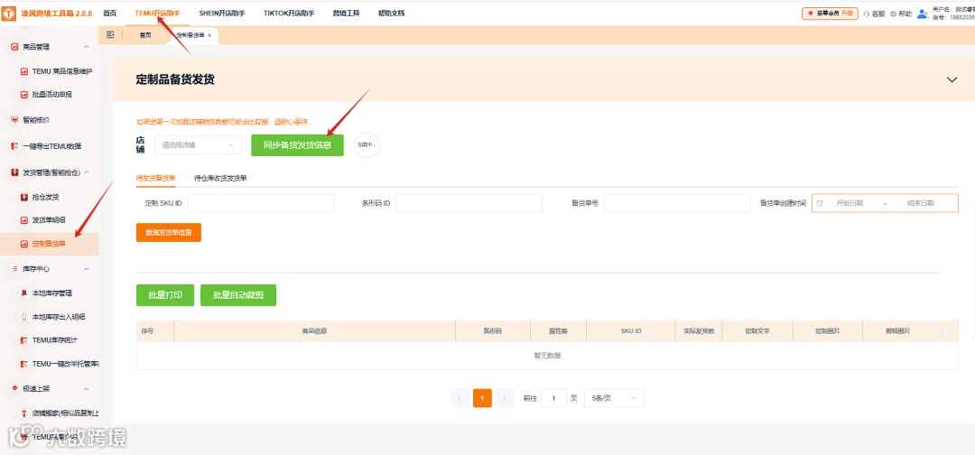Click 查询发货单信息 orange button
The height and width of the screenshot is (455, 975).
click(169, 232)
